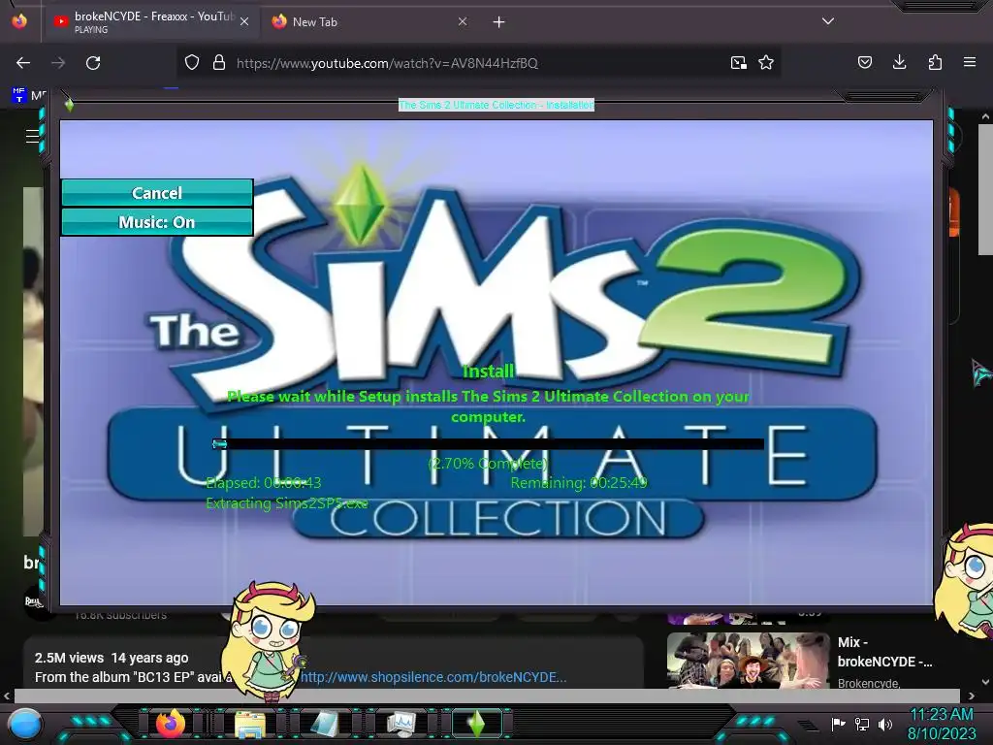The width and height of the screenshot is (993, 745).
Task: Open the Action Center flag tray icon
Action: [x=839, y=724]
